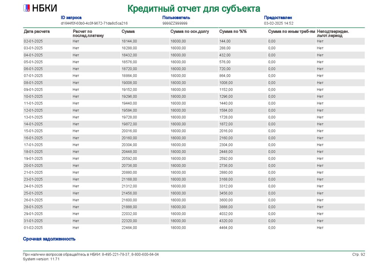Select date cell 20-01-2025
This screenshot has width=388, height=274.
click(33, 165)
